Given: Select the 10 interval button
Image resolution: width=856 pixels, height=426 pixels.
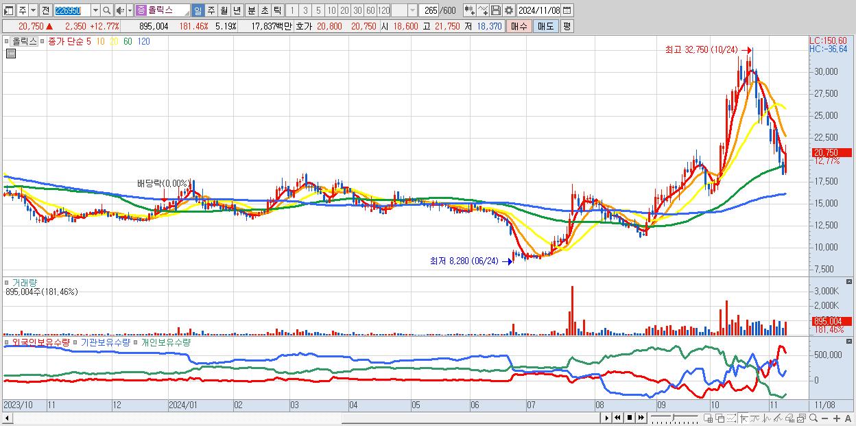Looking at the screenshot, I should tap(331, 10).
